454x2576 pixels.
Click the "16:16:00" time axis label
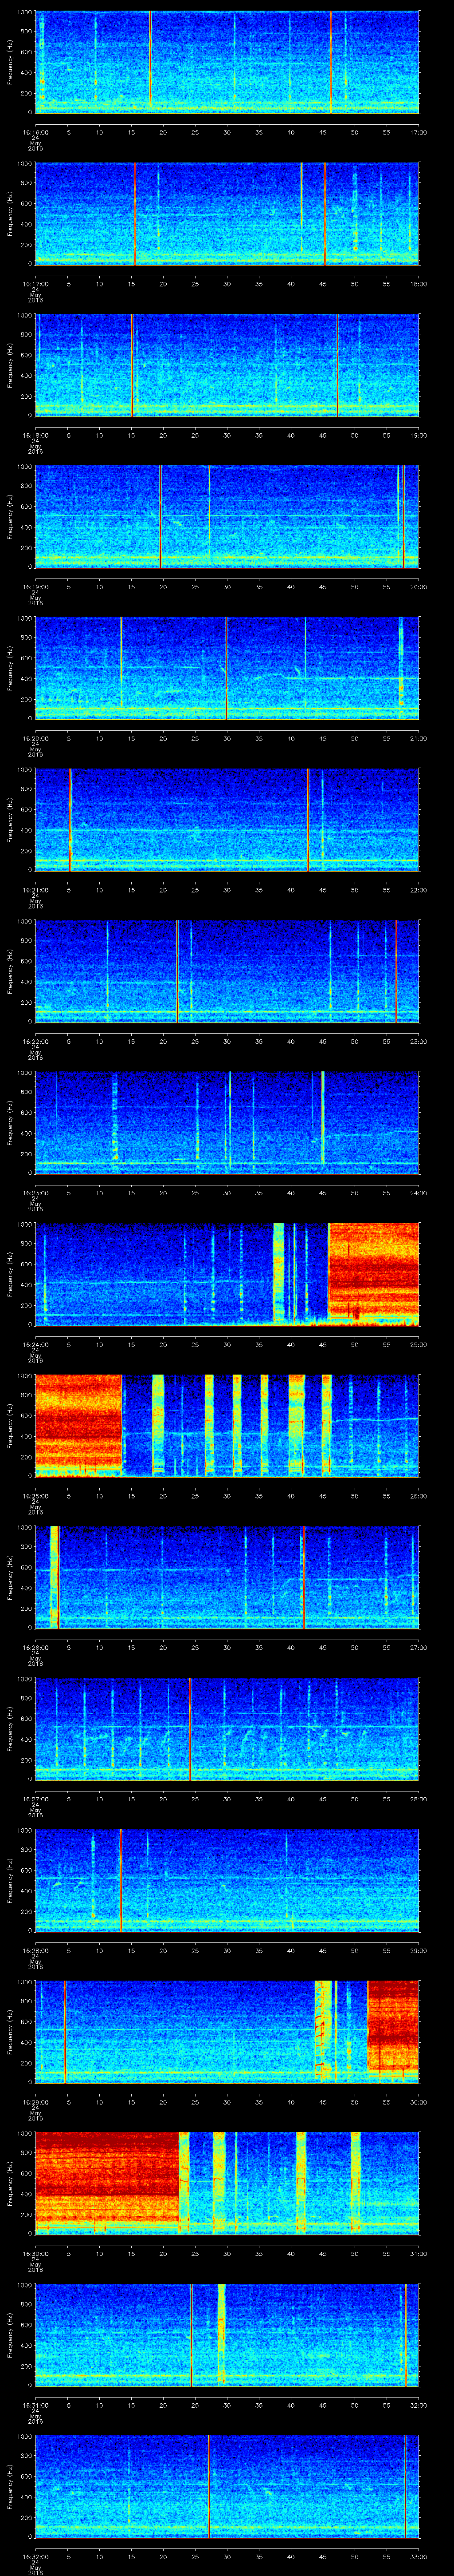tap(36, 132)
